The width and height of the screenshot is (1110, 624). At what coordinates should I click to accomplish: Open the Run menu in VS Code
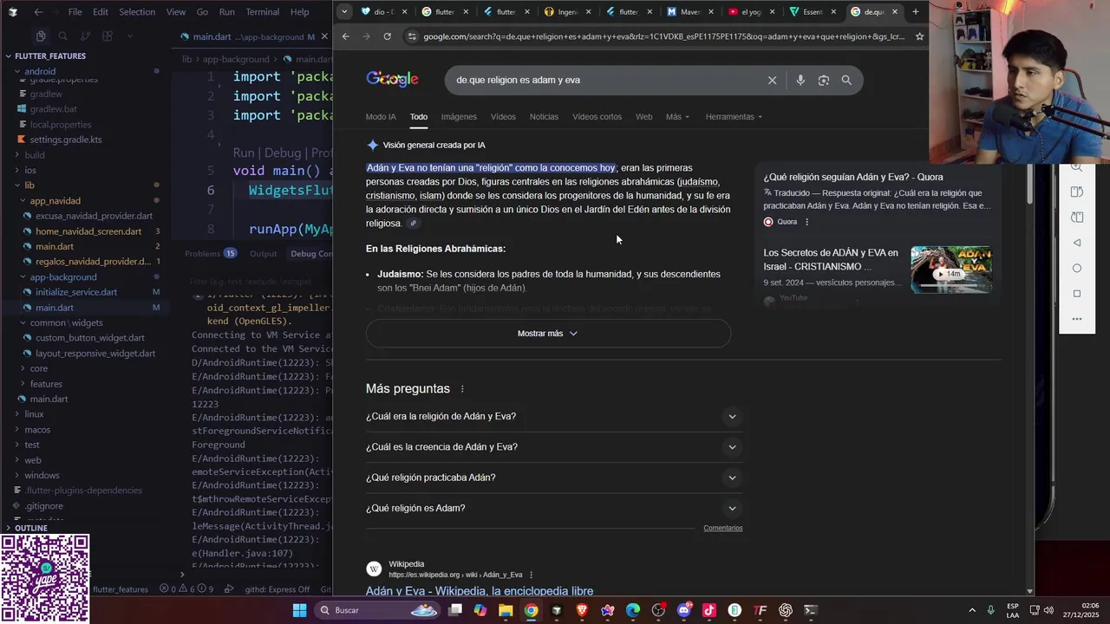pyautogui.click(x=226, y=12)
